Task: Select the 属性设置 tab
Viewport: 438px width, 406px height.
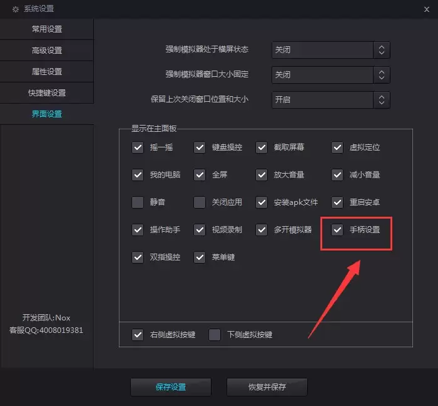Action: coord(47,72)
